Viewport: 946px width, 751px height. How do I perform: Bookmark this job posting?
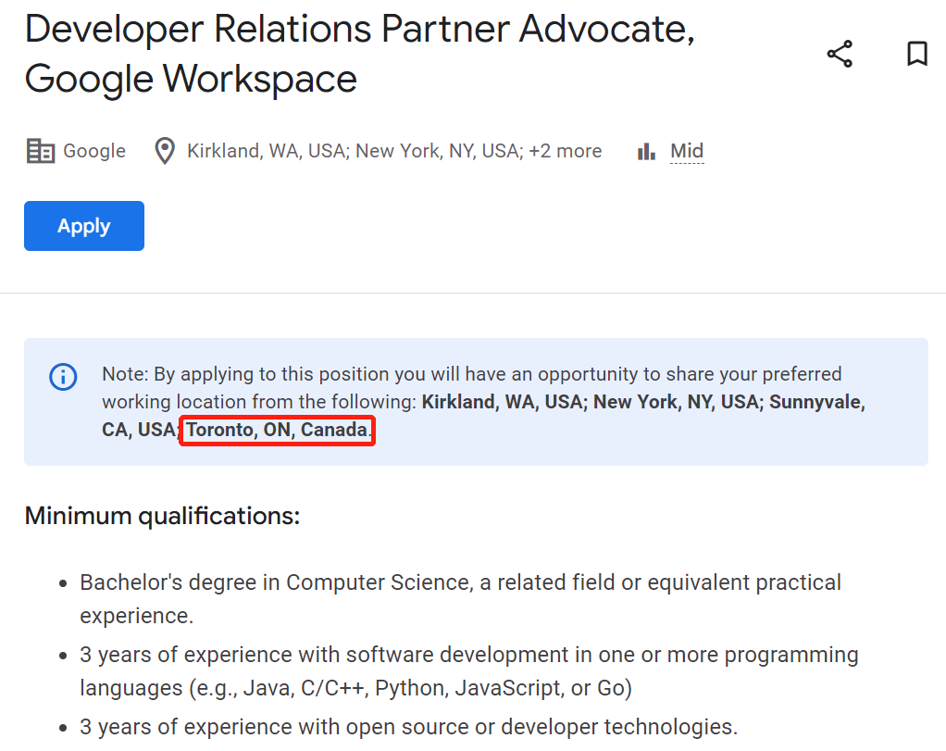click(917, 54)
